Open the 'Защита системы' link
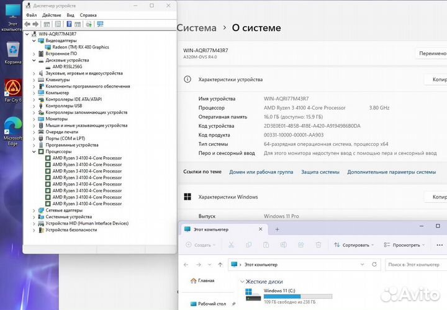The image size is (447, 310). click(x=320, y=172)
